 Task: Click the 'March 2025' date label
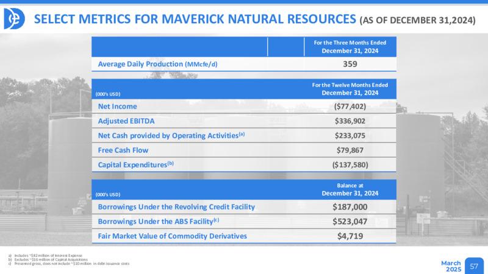click(x=451, y=266)
